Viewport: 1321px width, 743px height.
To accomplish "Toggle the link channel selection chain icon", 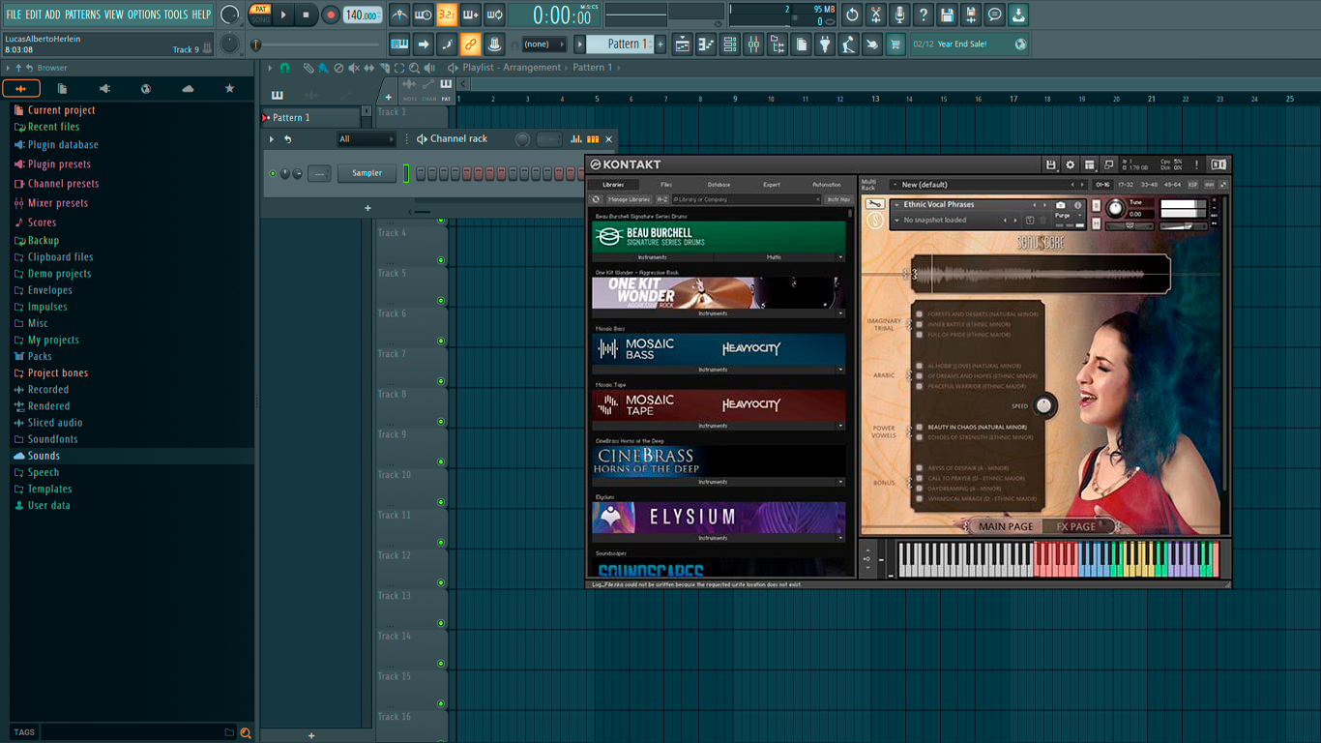I will point(470,44).
